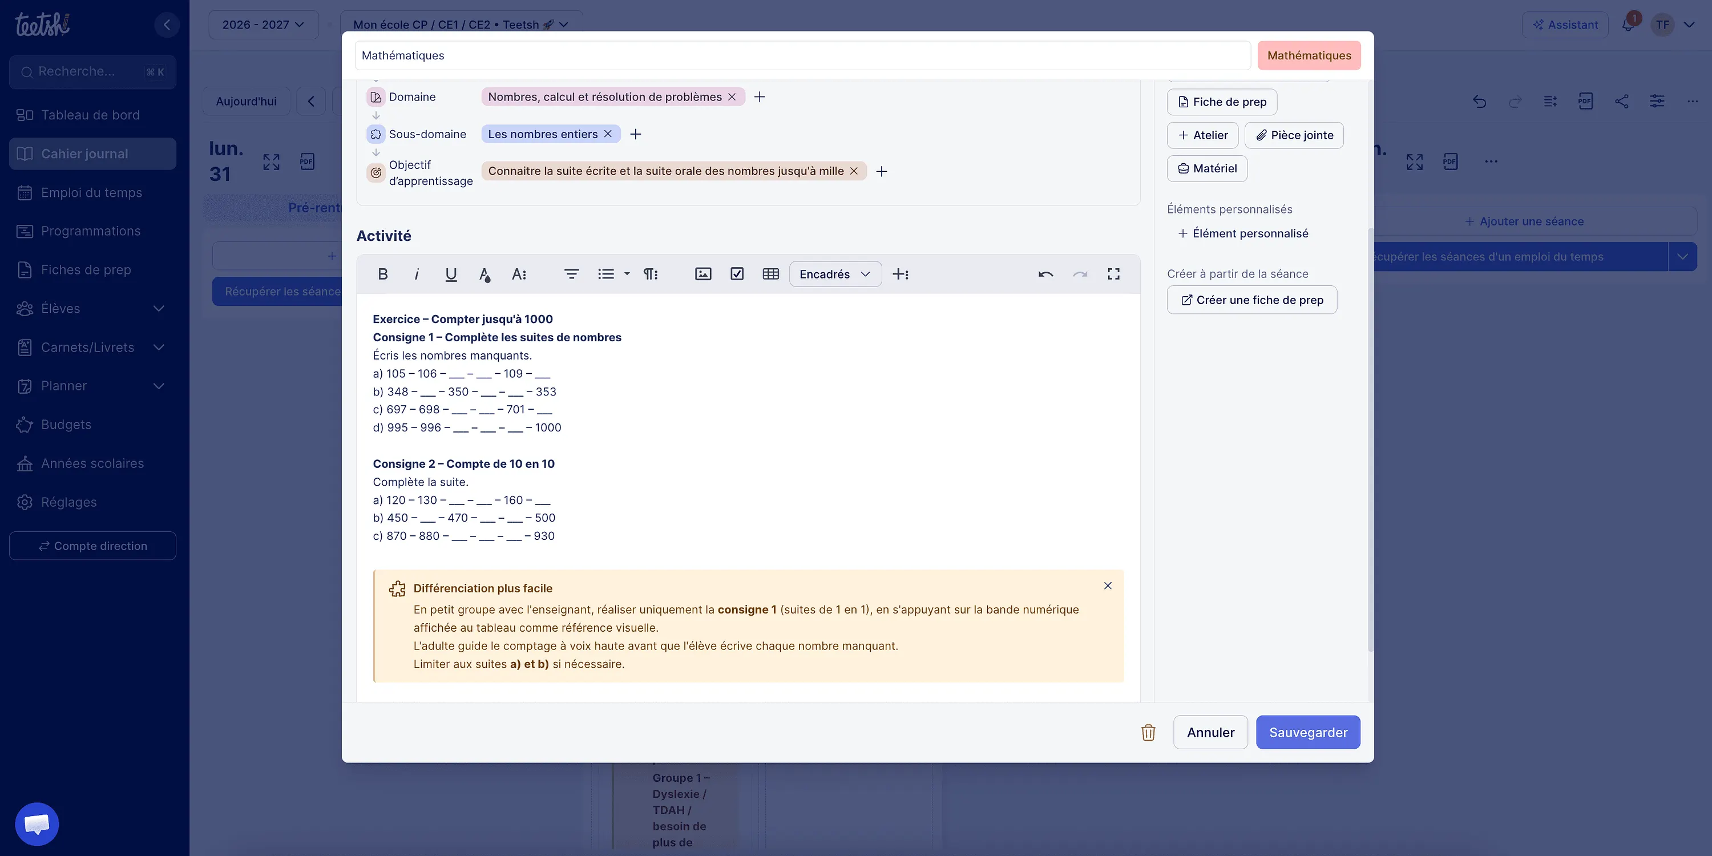This screenshot has height=856, width=1712.
Task: Open the user account menu chevron
Action: tap(1689, 25)
